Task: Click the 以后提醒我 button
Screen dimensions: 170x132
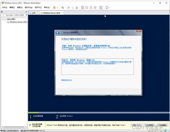Action: [149, 125]
